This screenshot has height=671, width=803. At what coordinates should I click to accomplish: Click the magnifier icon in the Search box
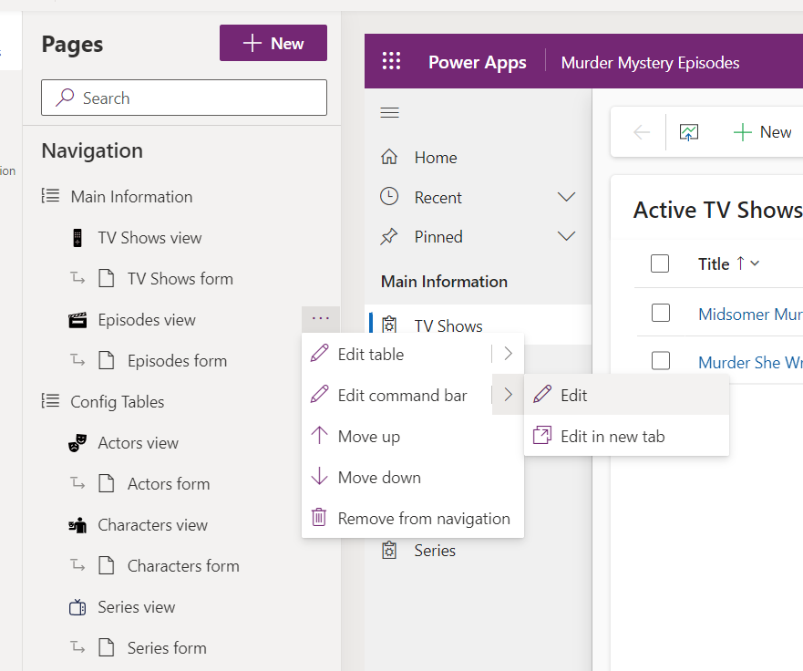pos(65,97)
